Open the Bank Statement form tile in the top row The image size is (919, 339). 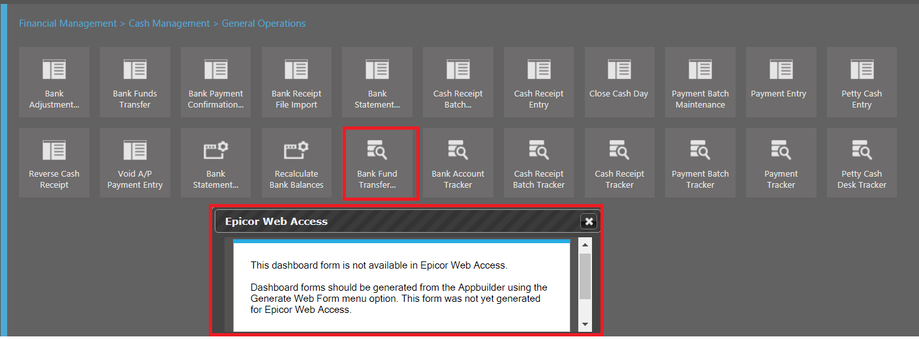tap(377, 82)
